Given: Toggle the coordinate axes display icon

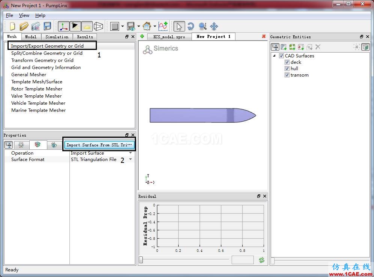Looking at the screenshot, I should 64,26.
